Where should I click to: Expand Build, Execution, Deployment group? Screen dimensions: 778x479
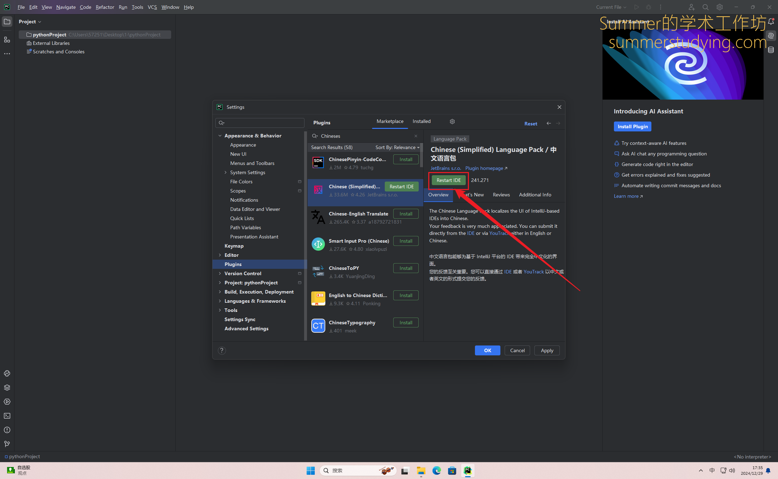(x=220, y=292)
